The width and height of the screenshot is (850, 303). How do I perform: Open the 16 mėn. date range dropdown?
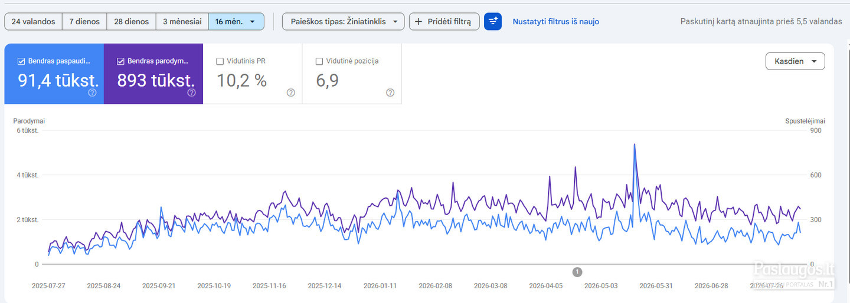pyautogui.click(x=236, y=21)
